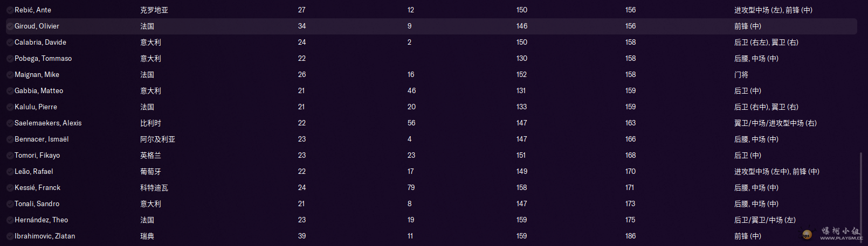The height and width of the screenshot is (246, 868).
Task: Click Bennacer's nationality 阿尔及利亚
Action: click(x=158, y=139)
